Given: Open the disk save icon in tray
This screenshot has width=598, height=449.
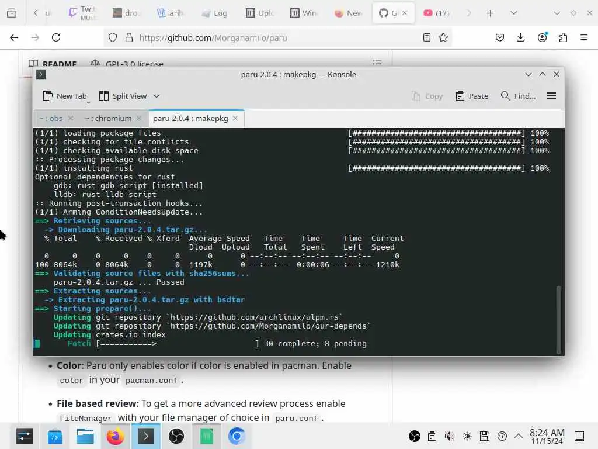Looking at the screenshot, I should click(484, 436).
